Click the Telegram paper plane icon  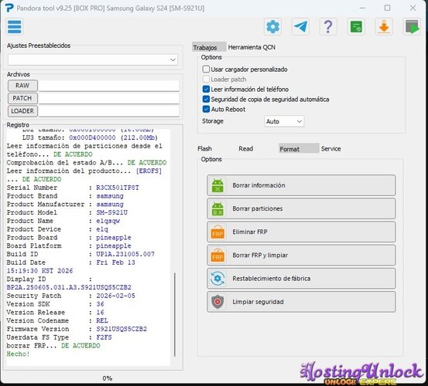(x=300, y=27)
